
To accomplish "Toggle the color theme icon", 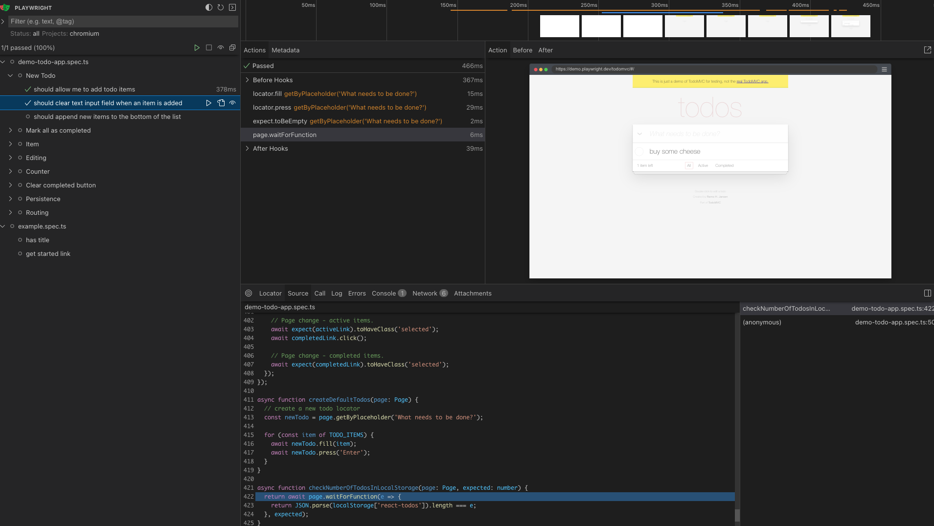I will click(209, 7).
